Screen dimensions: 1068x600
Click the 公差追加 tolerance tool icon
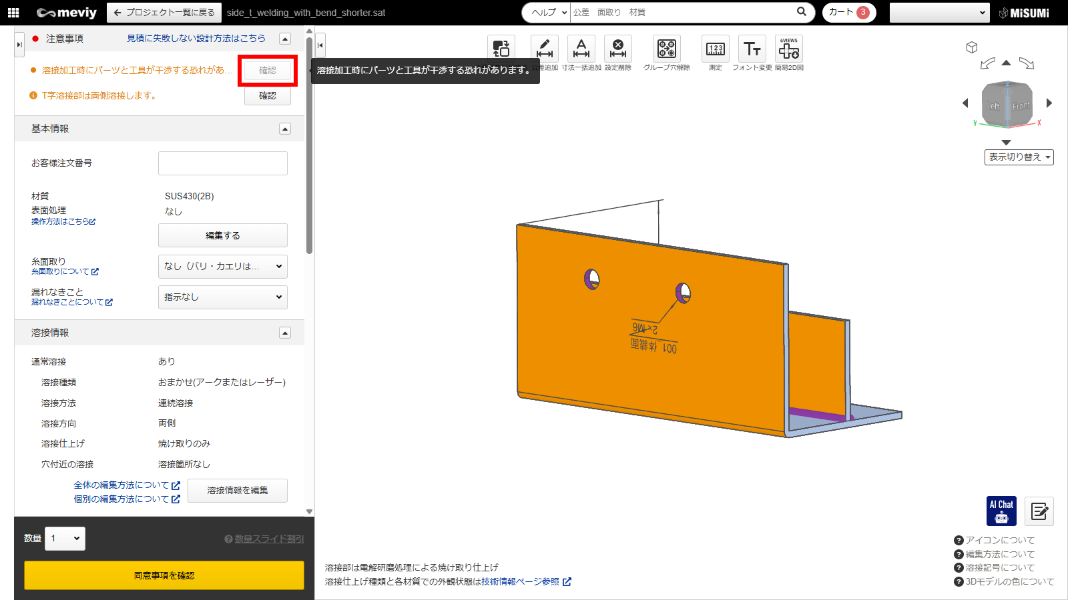pos(545,49)
